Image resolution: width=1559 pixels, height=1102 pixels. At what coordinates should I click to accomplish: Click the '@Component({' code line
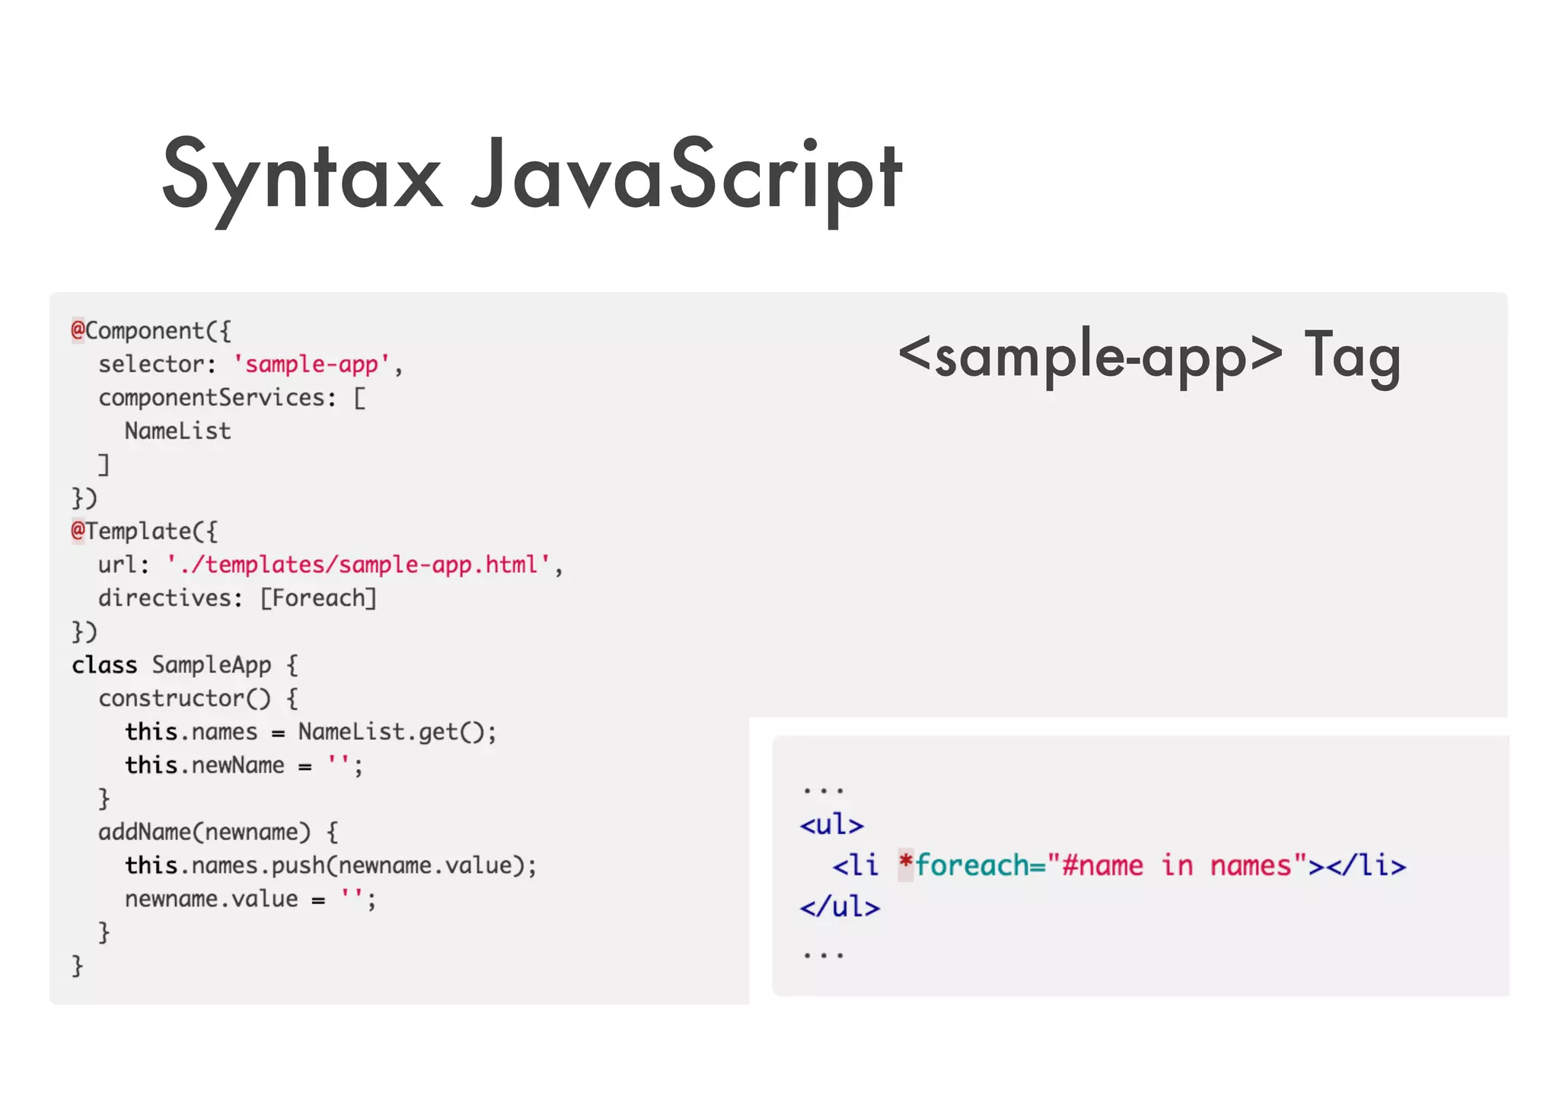pyautogui.click(x=151, y=331)
